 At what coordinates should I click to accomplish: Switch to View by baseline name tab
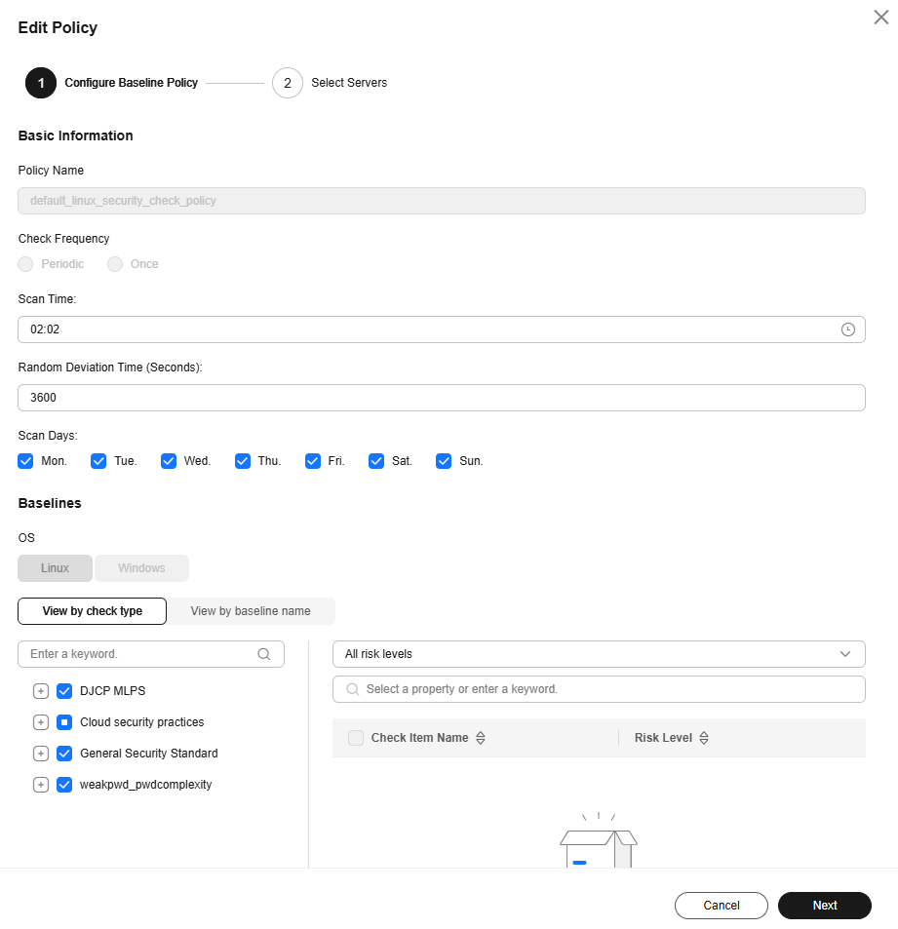[x=251, y=611]
